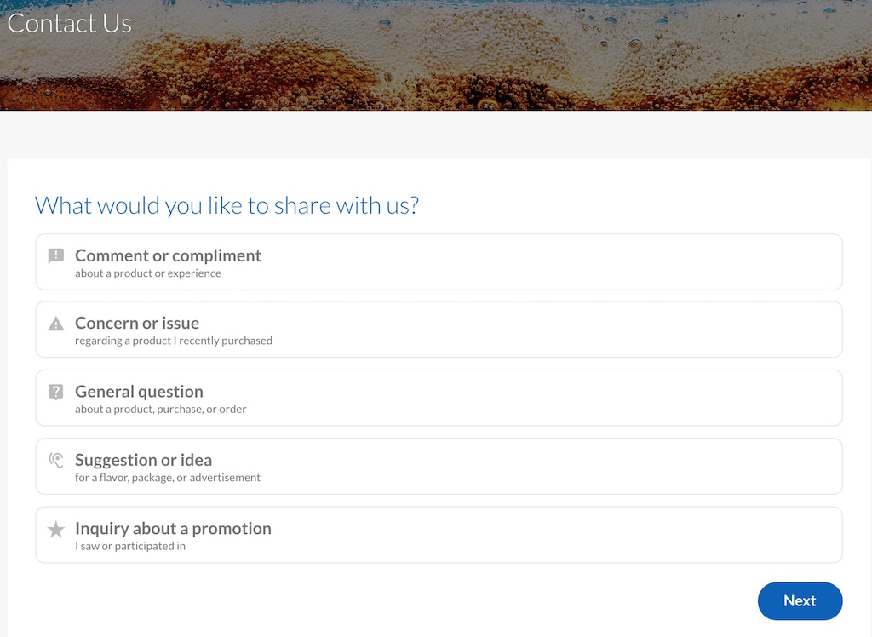Click the question mark bubble icon
The image size is (872, 637).
tap(56, 393)
